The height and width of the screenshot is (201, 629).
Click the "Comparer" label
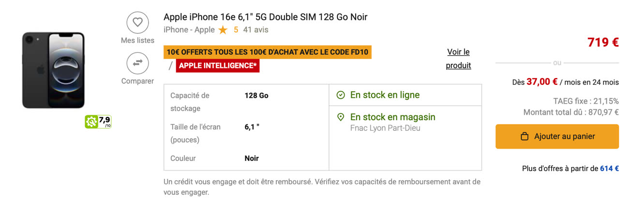click(137, 81)
